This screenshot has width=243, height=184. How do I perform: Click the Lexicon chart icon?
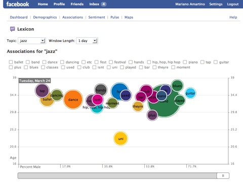12,29
